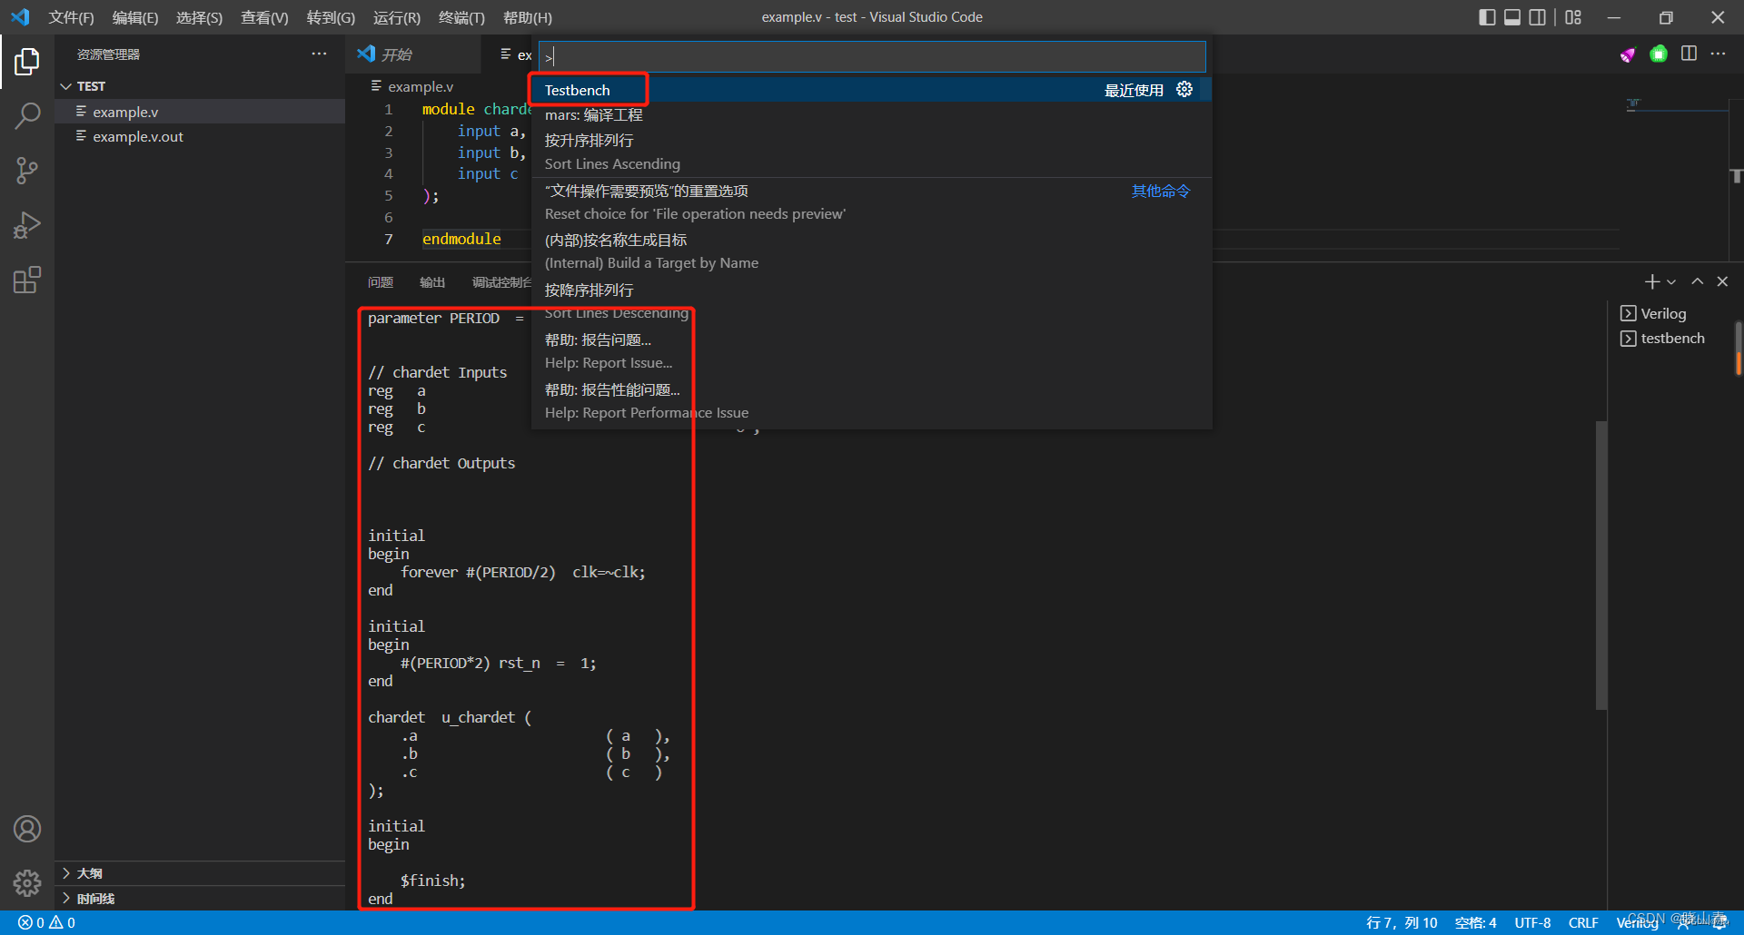Open the Accounts icon in Activity Bar
Image resolution: width=1744 pixels, height=935 pixels.
(x=26, y=828)
